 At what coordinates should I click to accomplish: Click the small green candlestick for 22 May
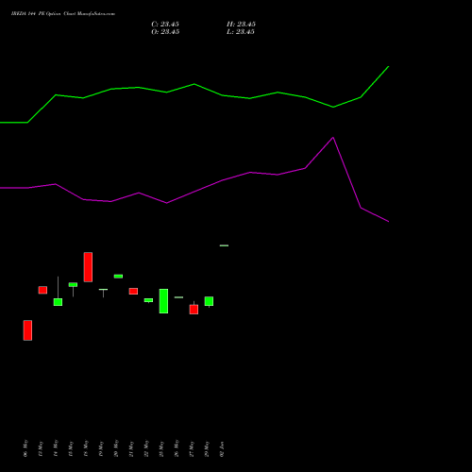[148, 300]
